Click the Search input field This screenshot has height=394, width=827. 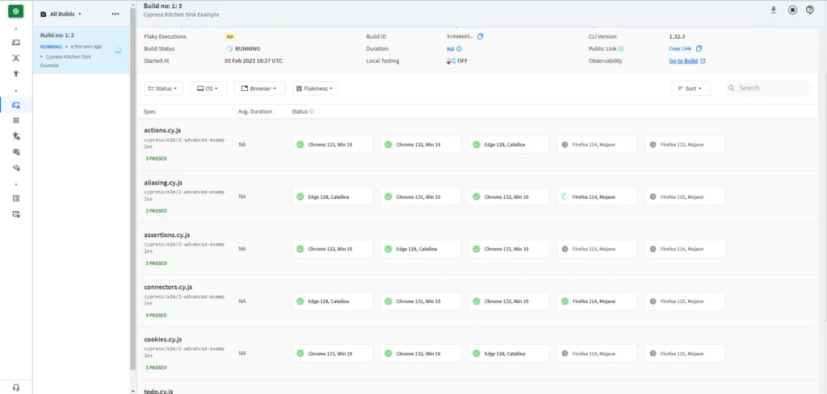click(x=768, y=89)
